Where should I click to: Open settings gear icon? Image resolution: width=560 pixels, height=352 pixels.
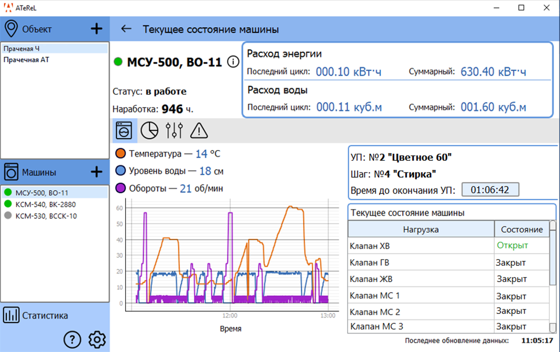(x=97, y=339)
